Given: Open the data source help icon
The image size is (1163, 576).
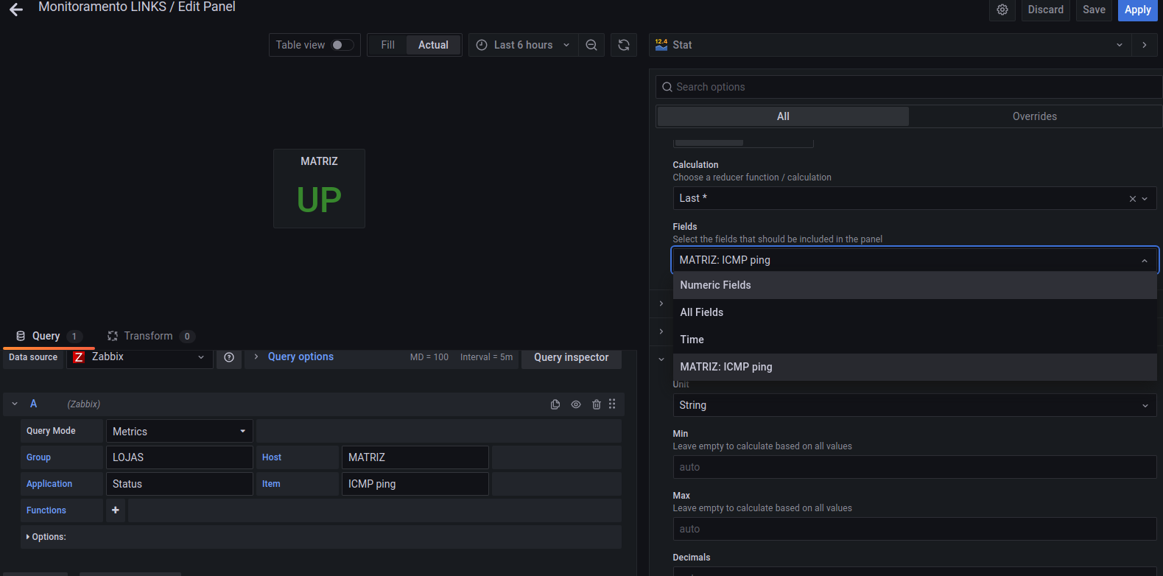Looking at the screenshot, I should point(229,357).
